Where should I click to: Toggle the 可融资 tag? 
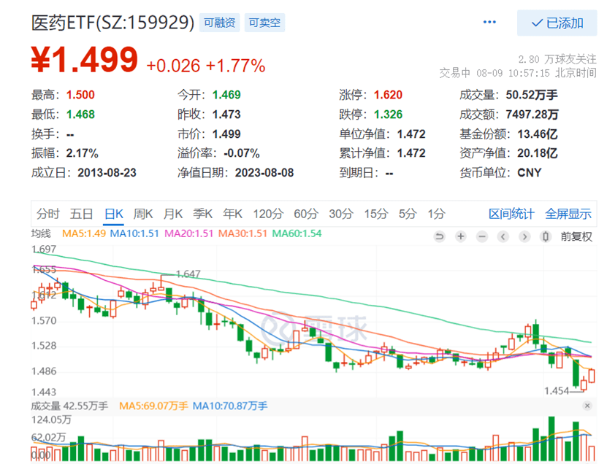click(x=219, y=23)
